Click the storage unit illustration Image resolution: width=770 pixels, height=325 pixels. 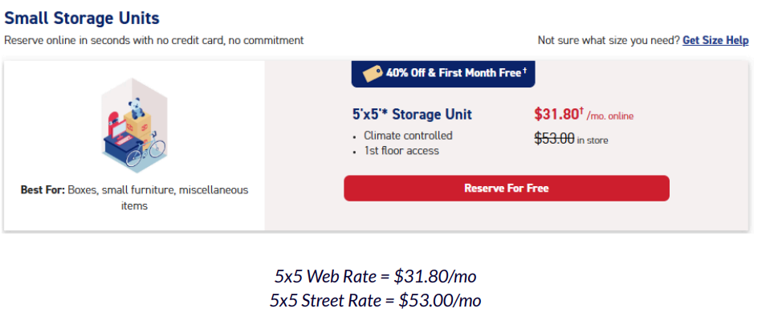click(135, 126)
